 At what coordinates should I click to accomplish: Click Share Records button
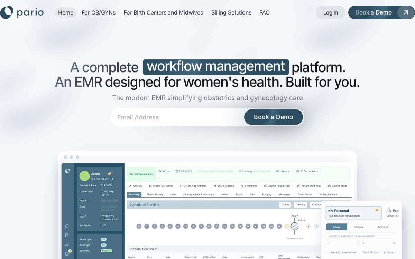click(x=223, y=186)
